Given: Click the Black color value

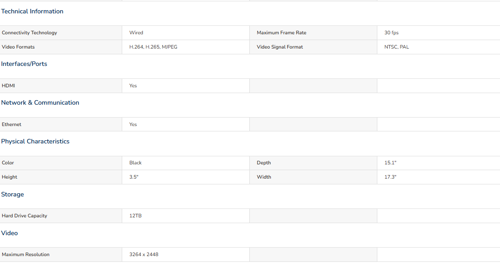Looking at the screenshot, I should tap(136, 163).
